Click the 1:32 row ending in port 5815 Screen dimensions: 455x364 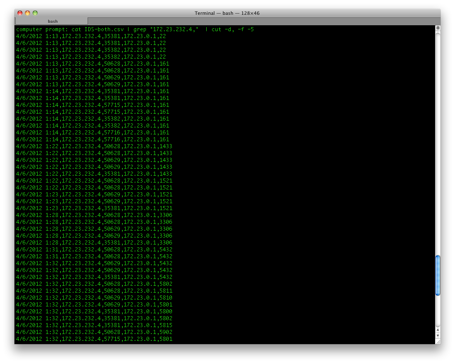tap(94, 325)
